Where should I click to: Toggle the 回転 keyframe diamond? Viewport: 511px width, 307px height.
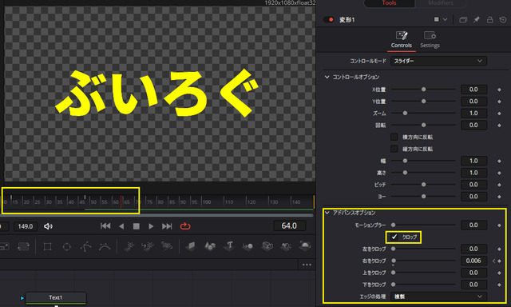click(499, 126)
